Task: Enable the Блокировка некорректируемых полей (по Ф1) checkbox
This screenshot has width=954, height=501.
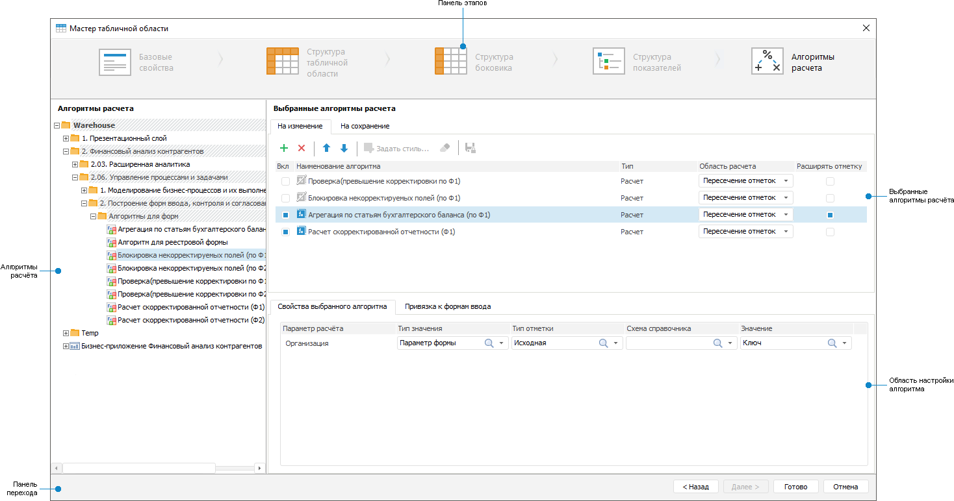Action: click(285, 198)
